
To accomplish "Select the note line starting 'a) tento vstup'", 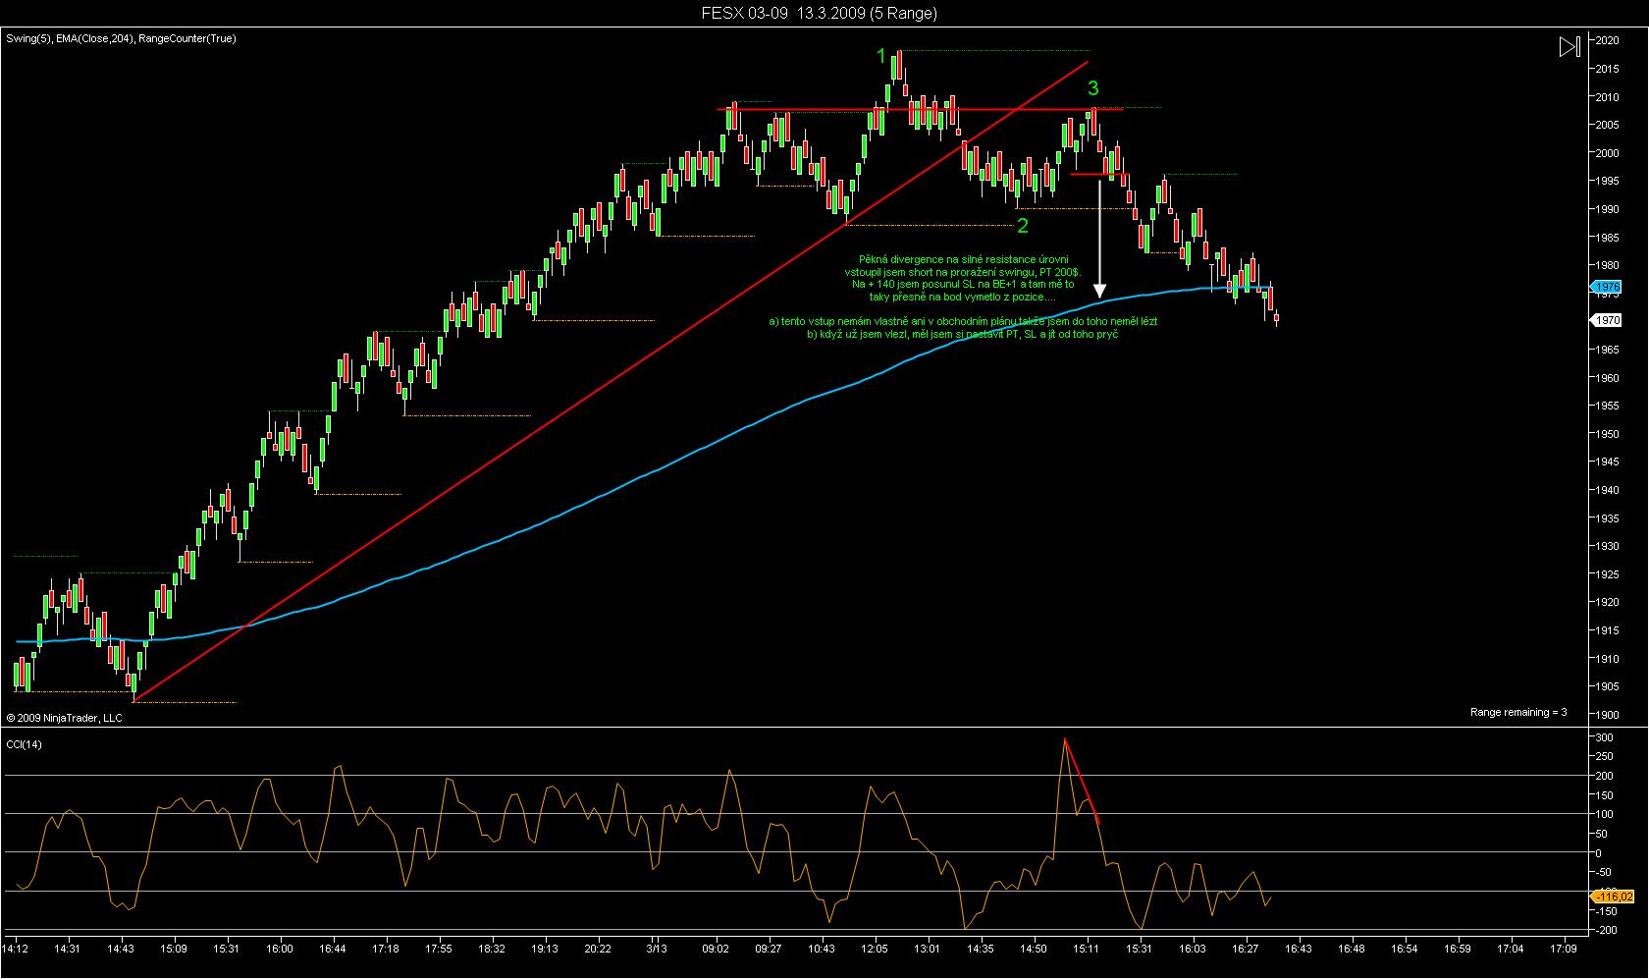I will (x=964, y=321).
